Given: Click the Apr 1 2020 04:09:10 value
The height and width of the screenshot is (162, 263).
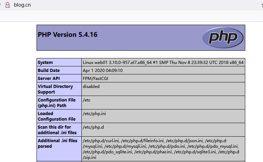Looking at the screenshot, I should (x=103, y=71).
